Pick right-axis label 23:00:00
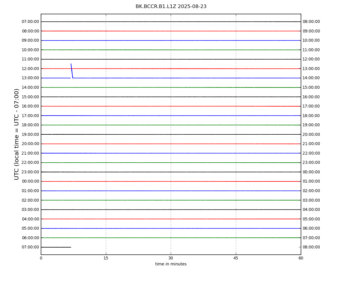 click(311, 163)
